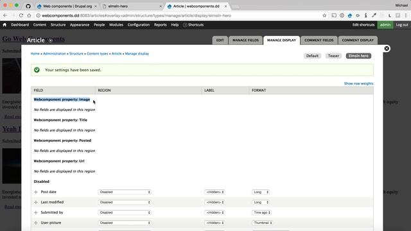This screenshot has width=411, height=231.
Task: Click the site info icon in the address bar
Action: [x=39, y=15]
